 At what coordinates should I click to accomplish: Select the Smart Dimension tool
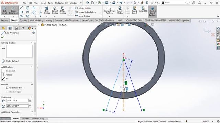(x=13, y=10)
